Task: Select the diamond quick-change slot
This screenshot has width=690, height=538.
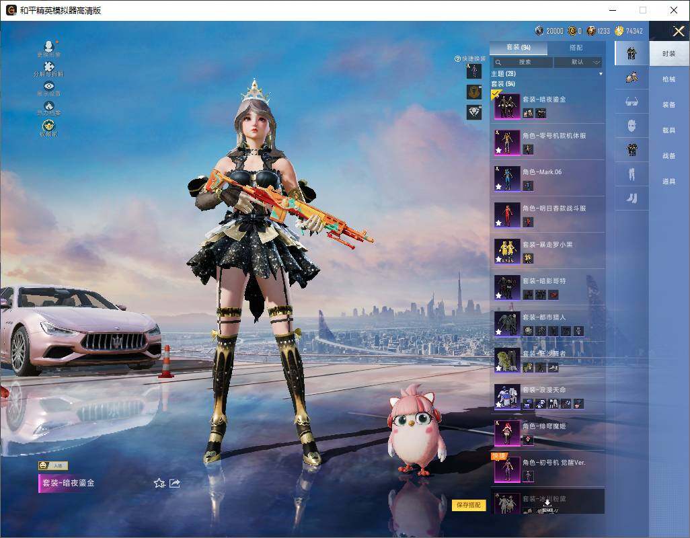Action: 474,112
